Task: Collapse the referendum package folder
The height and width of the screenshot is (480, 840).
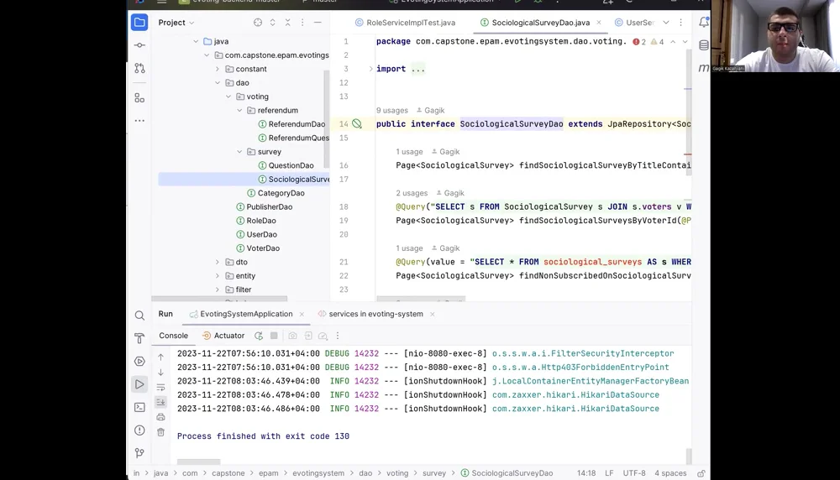Action: pos(239,111)
